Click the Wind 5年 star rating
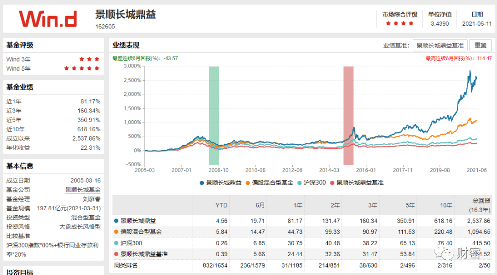The height and width of the screenshot is (275, 497). [x=81, y=68]
